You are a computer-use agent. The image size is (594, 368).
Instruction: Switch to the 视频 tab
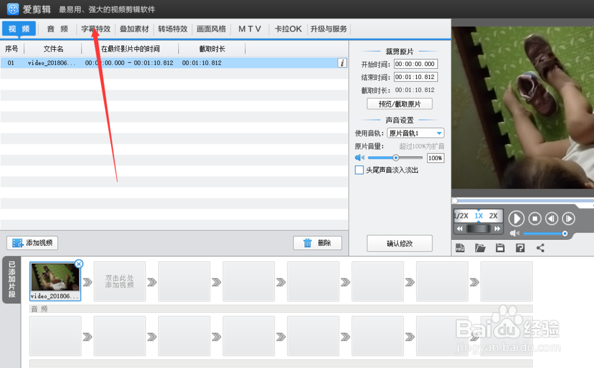click(x=19, y=28)
